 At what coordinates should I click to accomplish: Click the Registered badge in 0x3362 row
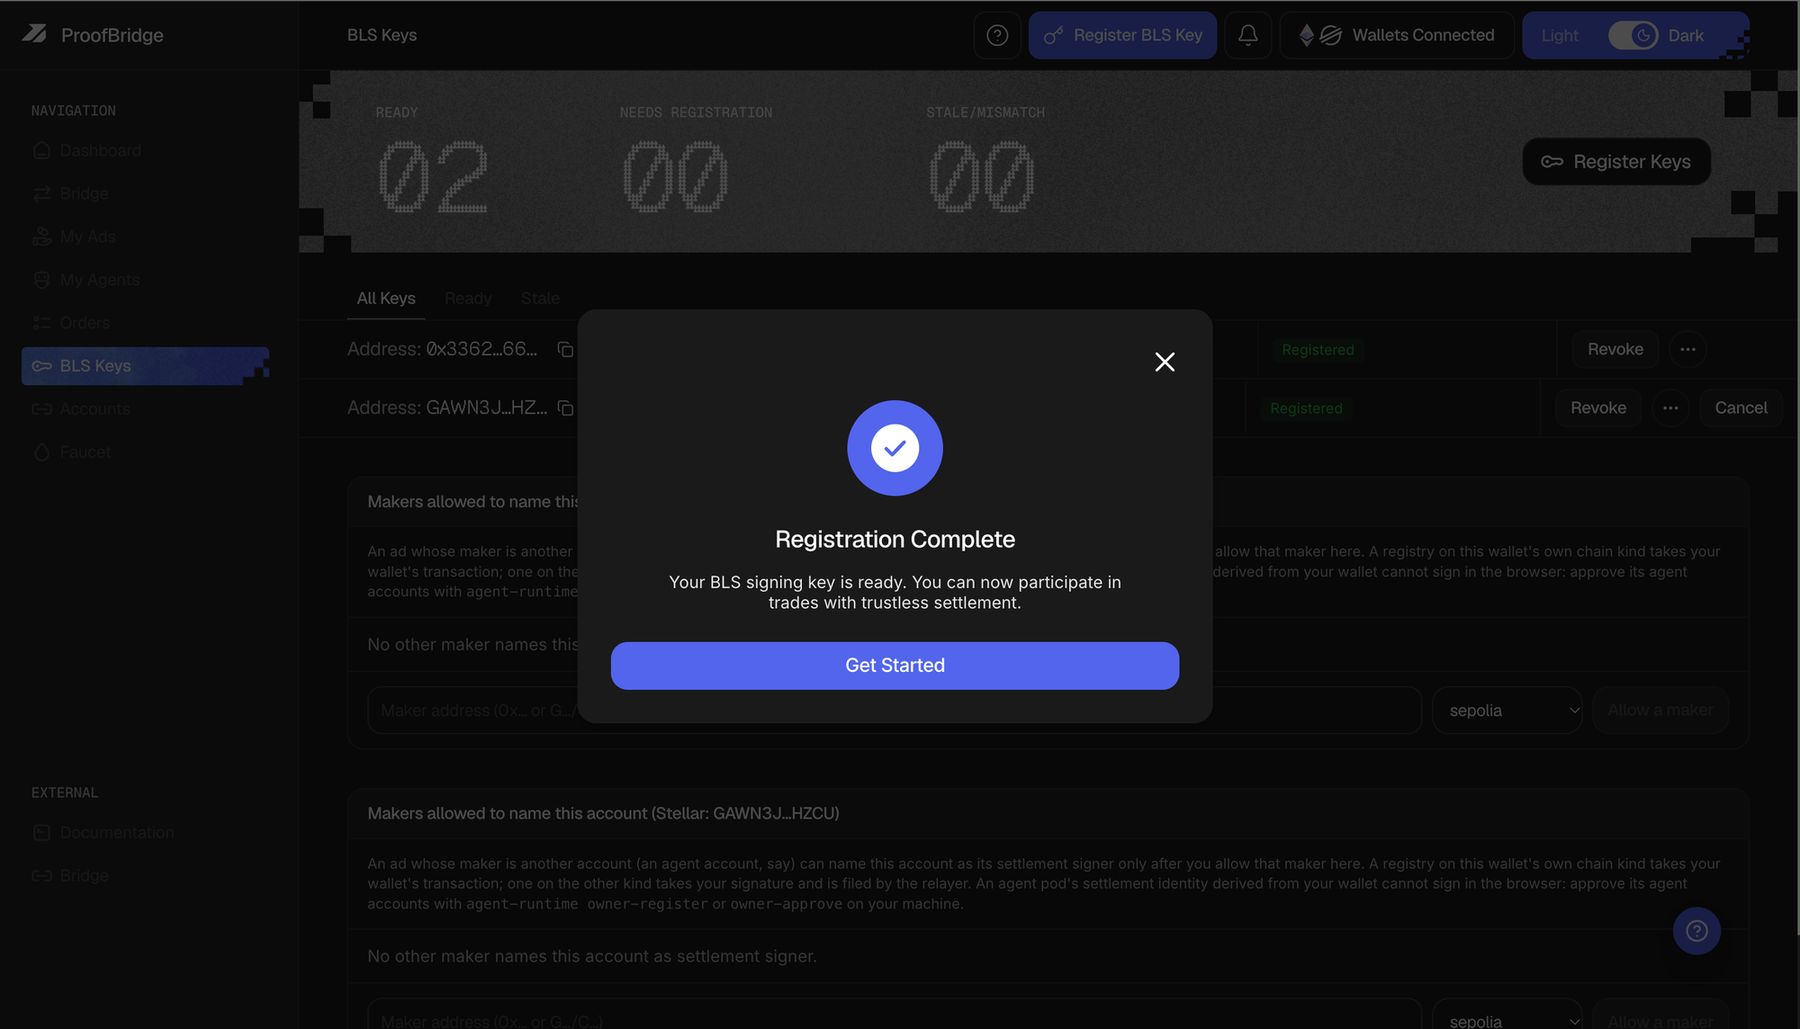[x=1318, y=350]
